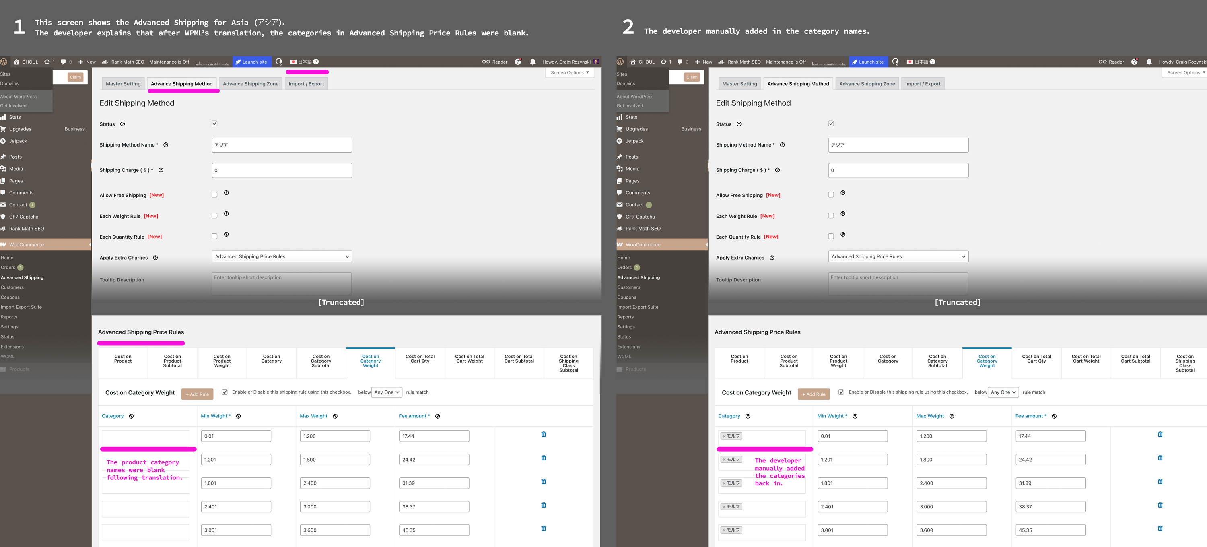Toggle enable shipping rule checkbox in left panel
Image resolution: width=1207 pixels, height=547 pixels.
click(225, 392)
